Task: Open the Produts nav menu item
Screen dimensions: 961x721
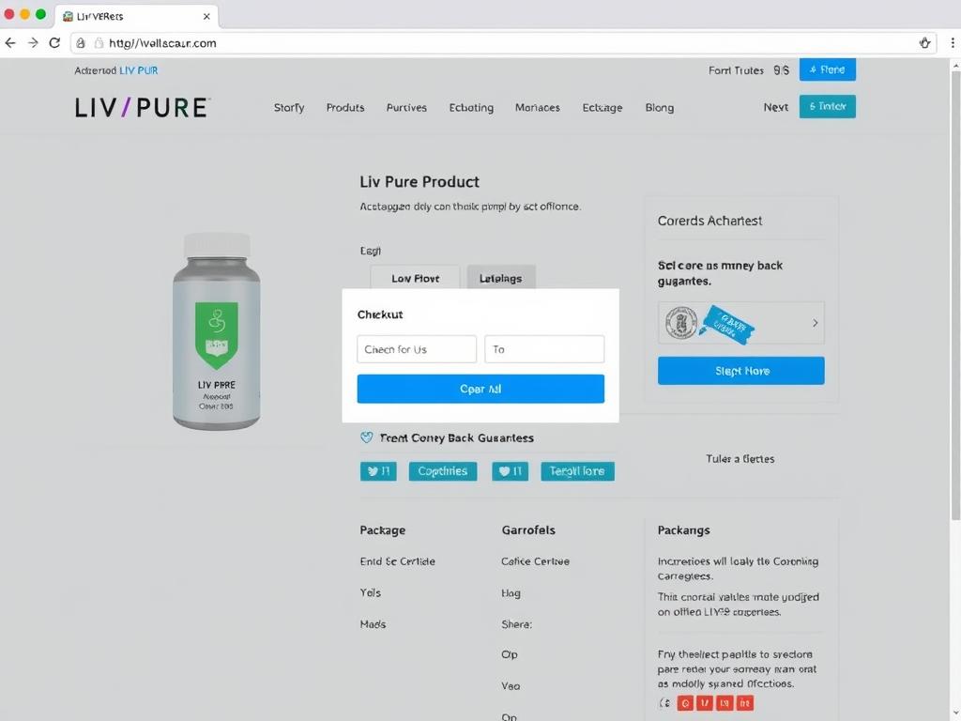Action: click(x=345, y=107)
